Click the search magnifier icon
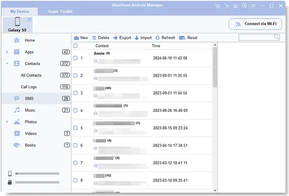This screenshot has height=196, width=289. point(276,37)
